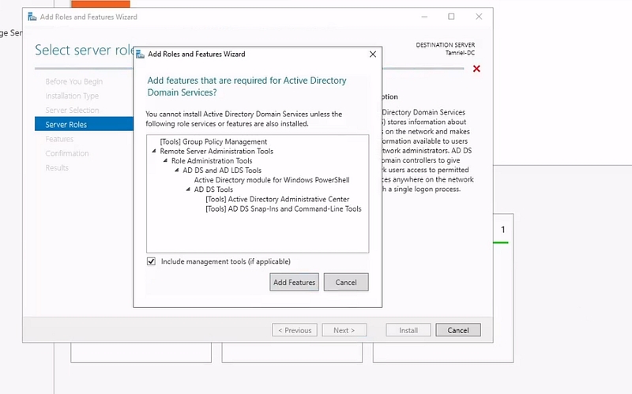Minimize the outer Add Roles wizard window
The height and width of the screenshot is (394, 632).
click(424, 17)
